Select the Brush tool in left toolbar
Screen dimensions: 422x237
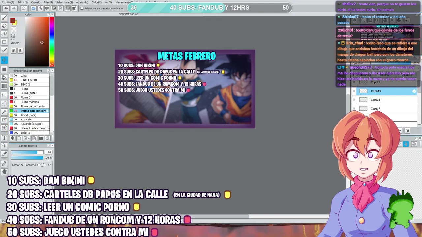click(x=4, y=18)
